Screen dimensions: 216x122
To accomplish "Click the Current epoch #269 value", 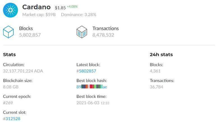I will click(x=8, y=103).
